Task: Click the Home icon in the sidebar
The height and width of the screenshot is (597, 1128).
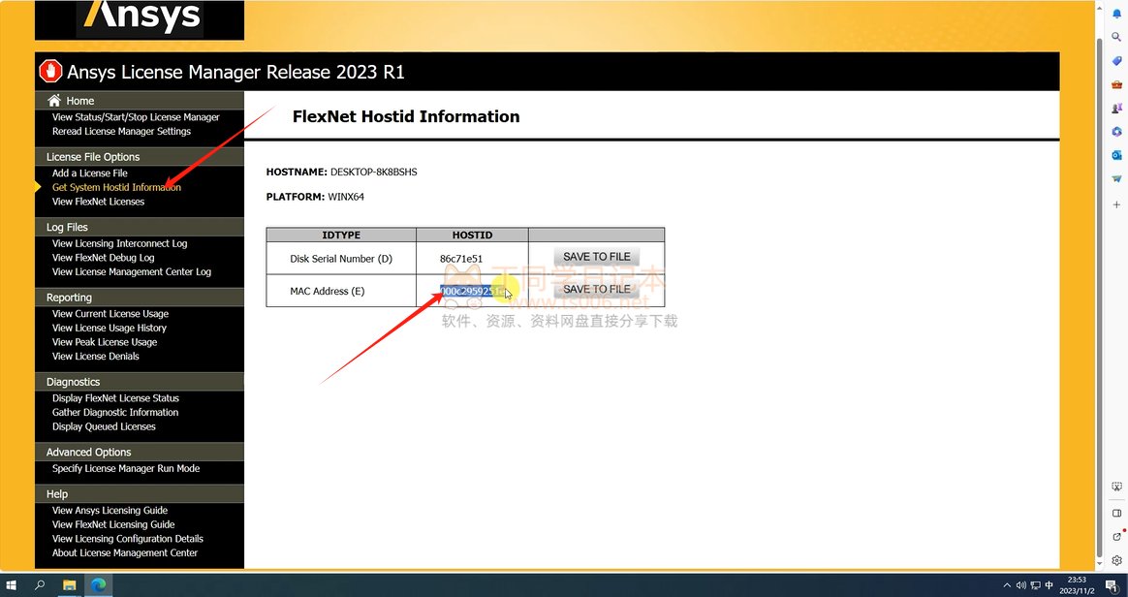Action: [x=54, y=101]
